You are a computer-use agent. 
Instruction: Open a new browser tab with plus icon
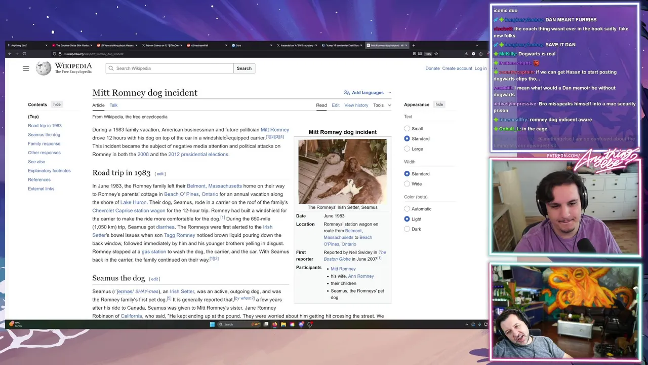pyautogui.click(x=413, y=45)
